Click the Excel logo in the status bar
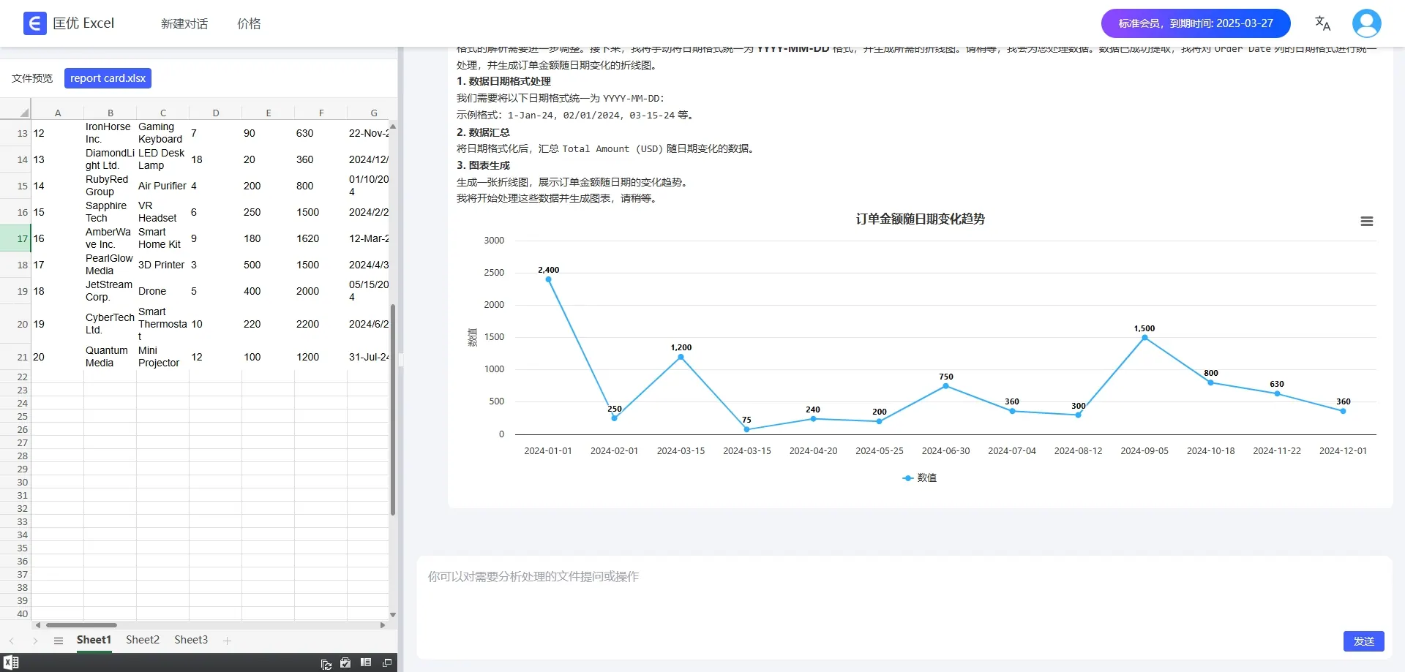Screen dimensions: 1405x672 coord(11,662)
